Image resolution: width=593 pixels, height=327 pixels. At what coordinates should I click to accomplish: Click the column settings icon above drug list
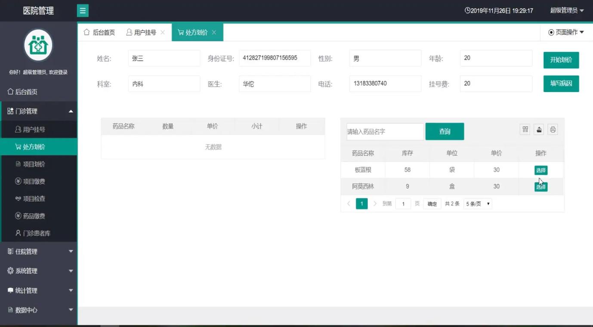(525, 129)
